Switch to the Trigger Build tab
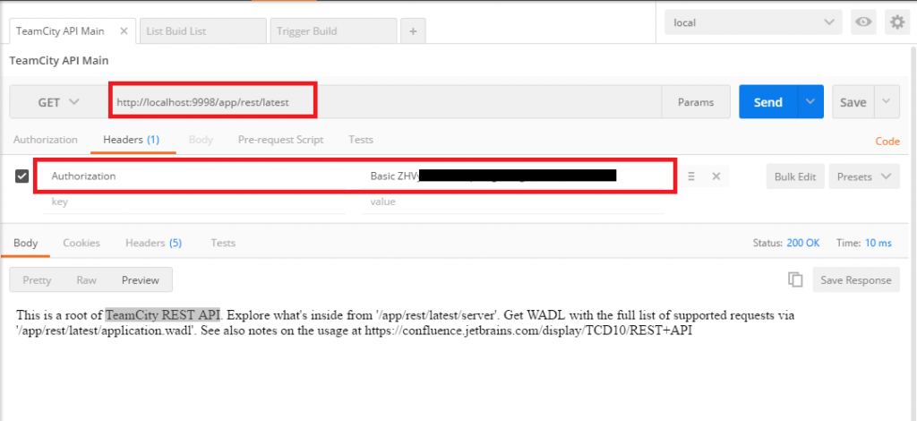Image resolution: width=917 pixels, height=421 pixels. point(333,31)
